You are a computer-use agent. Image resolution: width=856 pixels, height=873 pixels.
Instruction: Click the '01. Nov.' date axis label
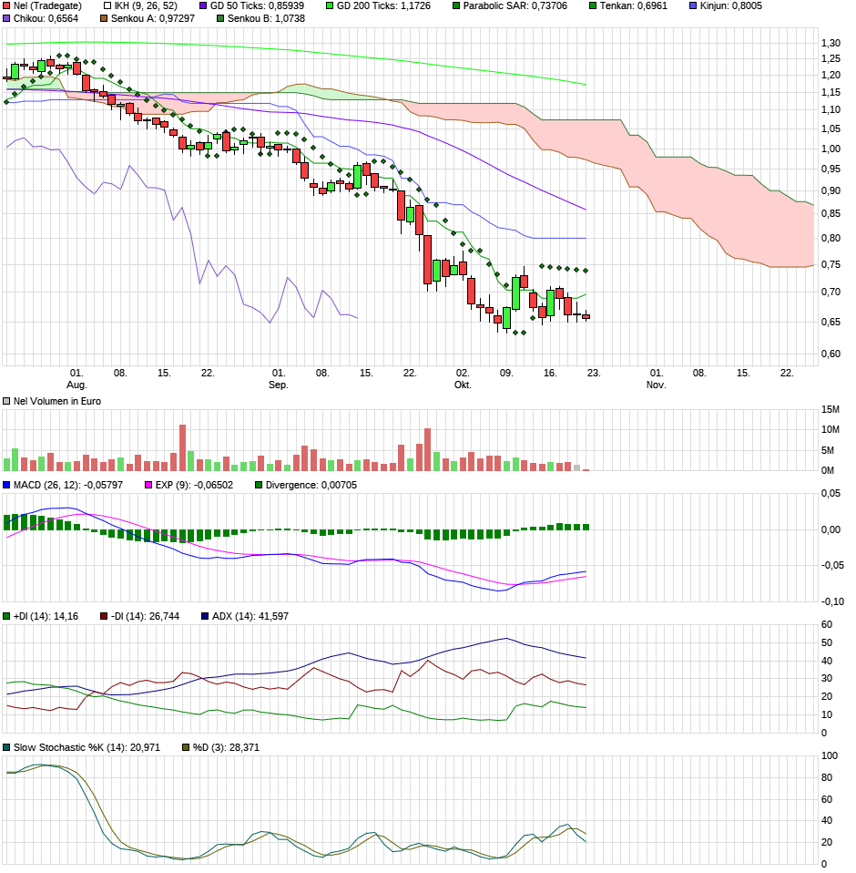(657, 379)
